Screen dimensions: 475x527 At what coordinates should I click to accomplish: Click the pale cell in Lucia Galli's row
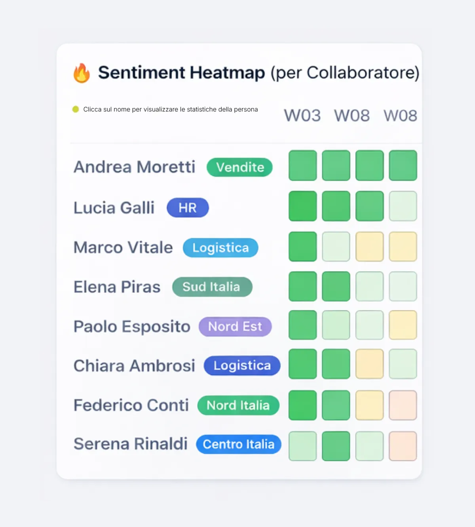click(x=403, y=206)
